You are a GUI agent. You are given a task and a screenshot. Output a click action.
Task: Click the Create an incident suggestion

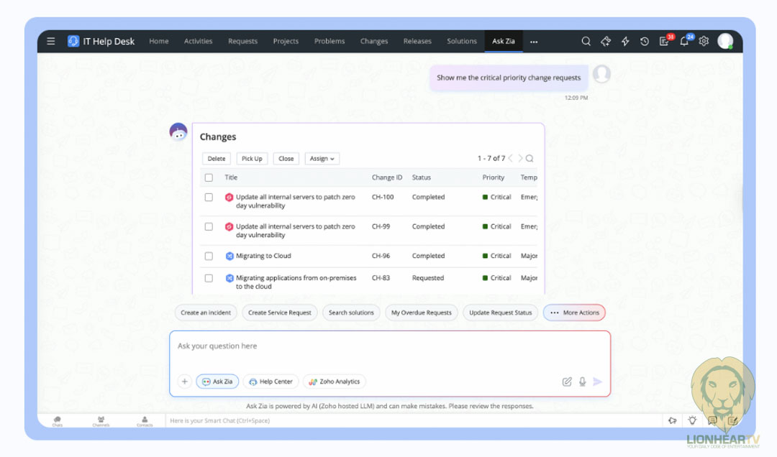(x=206, y=313)
